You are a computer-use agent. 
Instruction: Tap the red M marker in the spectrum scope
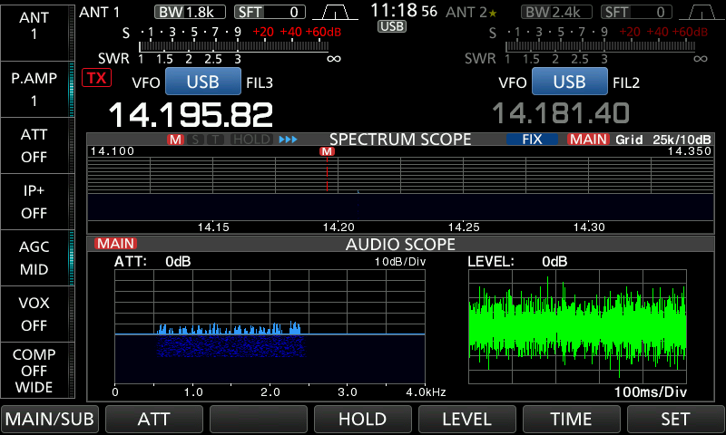point(328,152)
